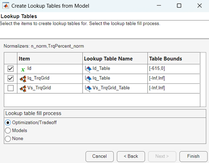Click the green x icon beside Id
Viewport: 209px width, 163px height.
(x=23, y=69)
